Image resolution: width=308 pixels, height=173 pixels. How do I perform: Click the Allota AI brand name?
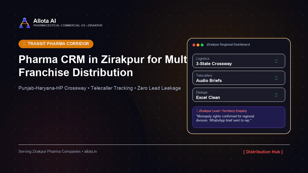(x=45, y=21)
